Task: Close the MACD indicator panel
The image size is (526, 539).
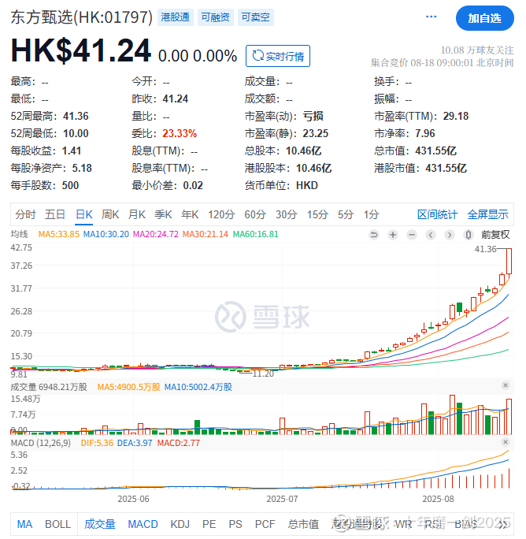Action: 505,442
